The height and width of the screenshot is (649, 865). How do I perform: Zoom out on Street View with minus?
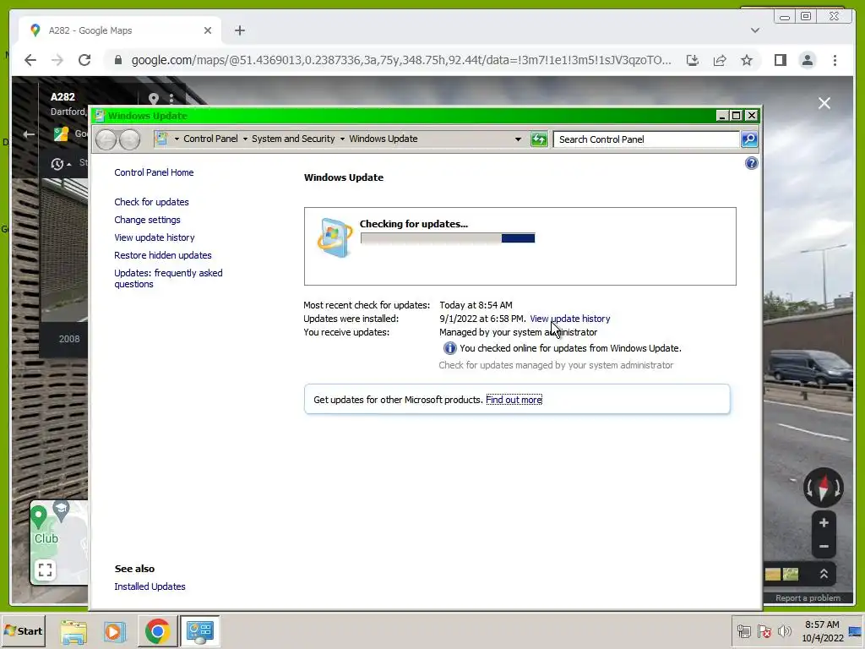tap(824, 547)
